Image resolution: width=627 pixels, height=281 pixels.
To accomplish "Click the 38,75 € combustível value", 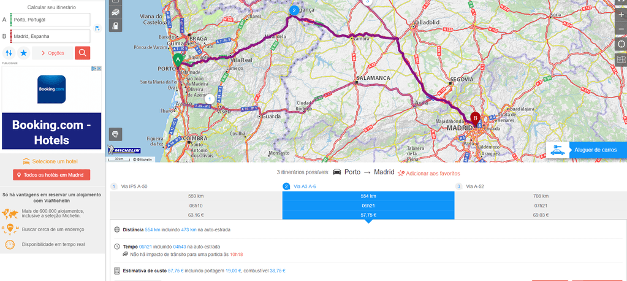I will pos(278,271).
